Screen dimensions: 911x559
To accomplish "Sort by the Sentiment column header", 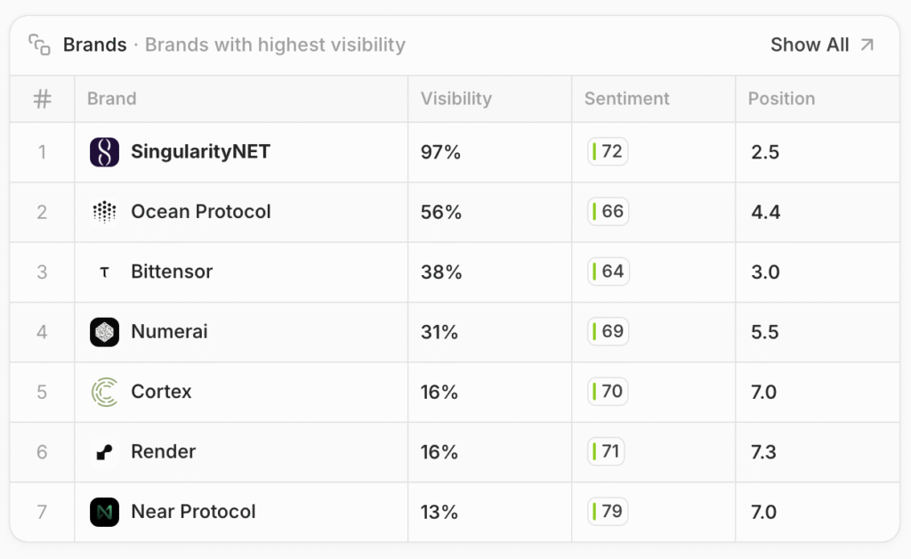I will [626, 99].
